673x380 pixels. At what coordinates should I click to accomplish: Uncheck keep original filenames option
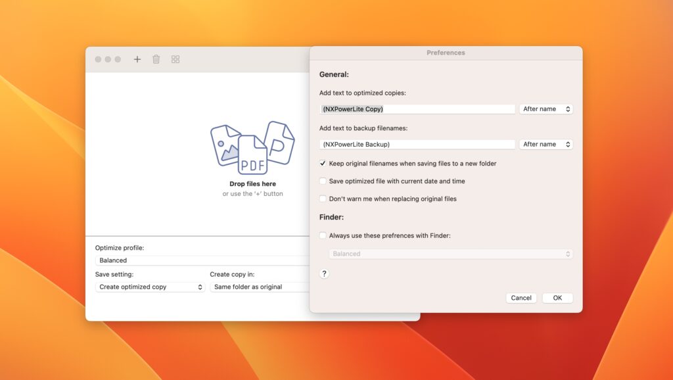pos(323,163)
